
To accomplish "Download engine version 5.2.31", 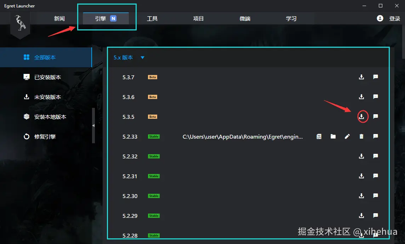I will tap(361, 176).
